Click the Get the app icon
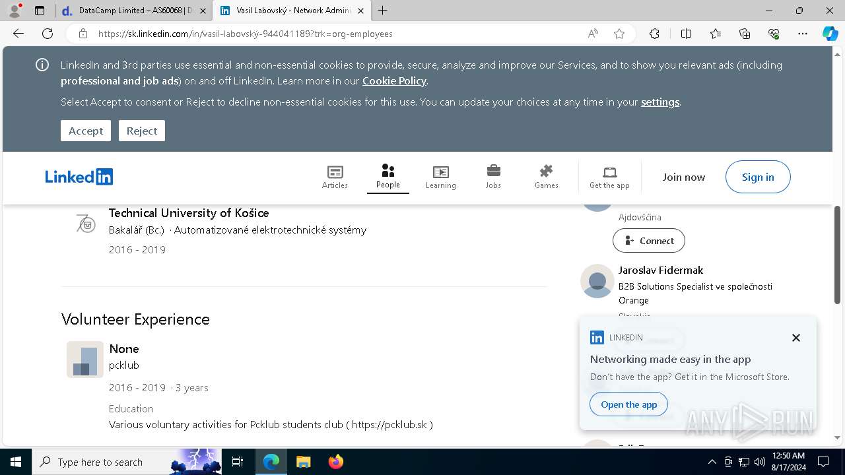This screenshot has width=845, height=475. point(609,177)
